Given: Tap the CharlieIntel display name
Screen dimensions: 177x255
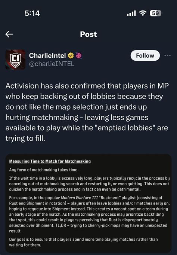Looking at the screenshot, I should click(x=47, y=56).
